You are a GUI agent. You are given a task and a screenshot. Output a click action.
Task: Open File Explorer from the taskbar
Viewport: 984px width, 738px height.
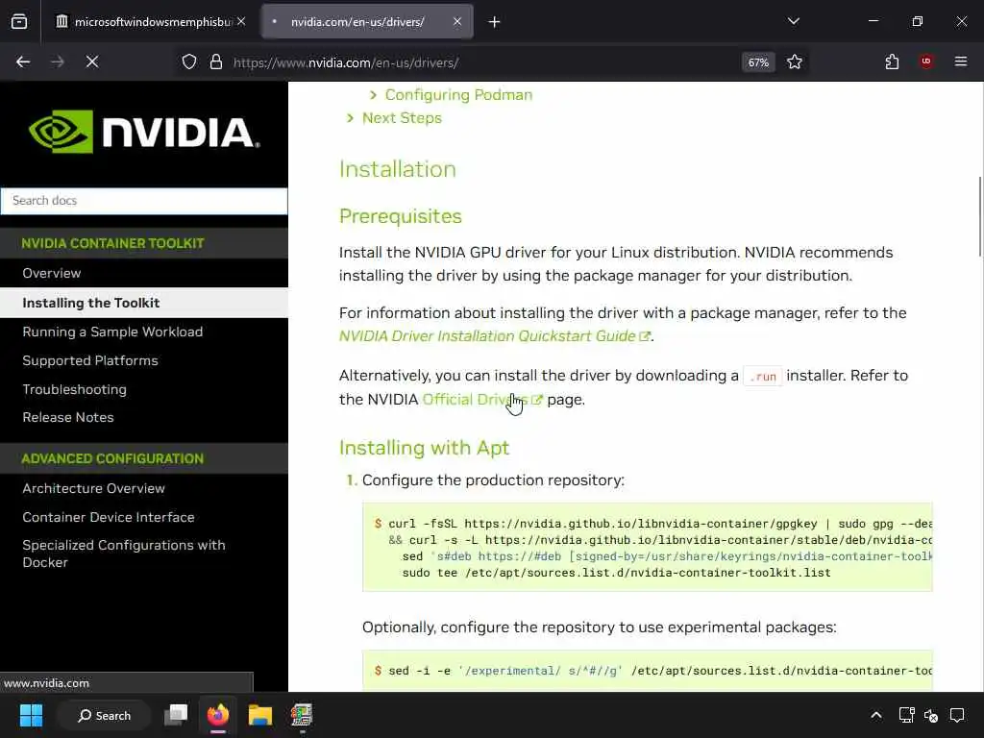[x=259, y=715]
